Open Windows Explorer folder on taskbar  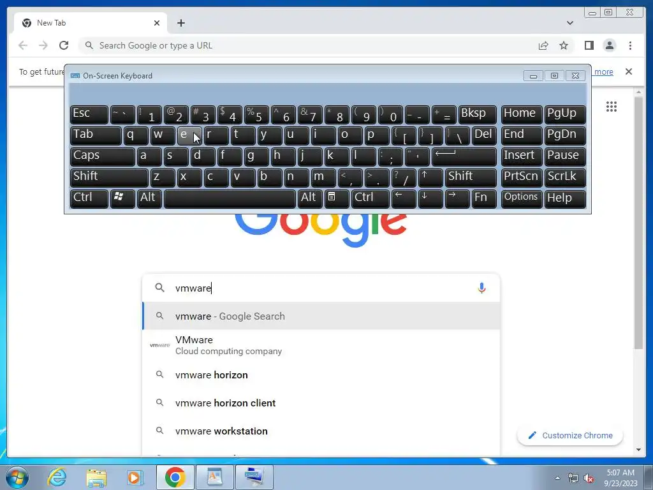pyautogui.click(x=96, y=477)
